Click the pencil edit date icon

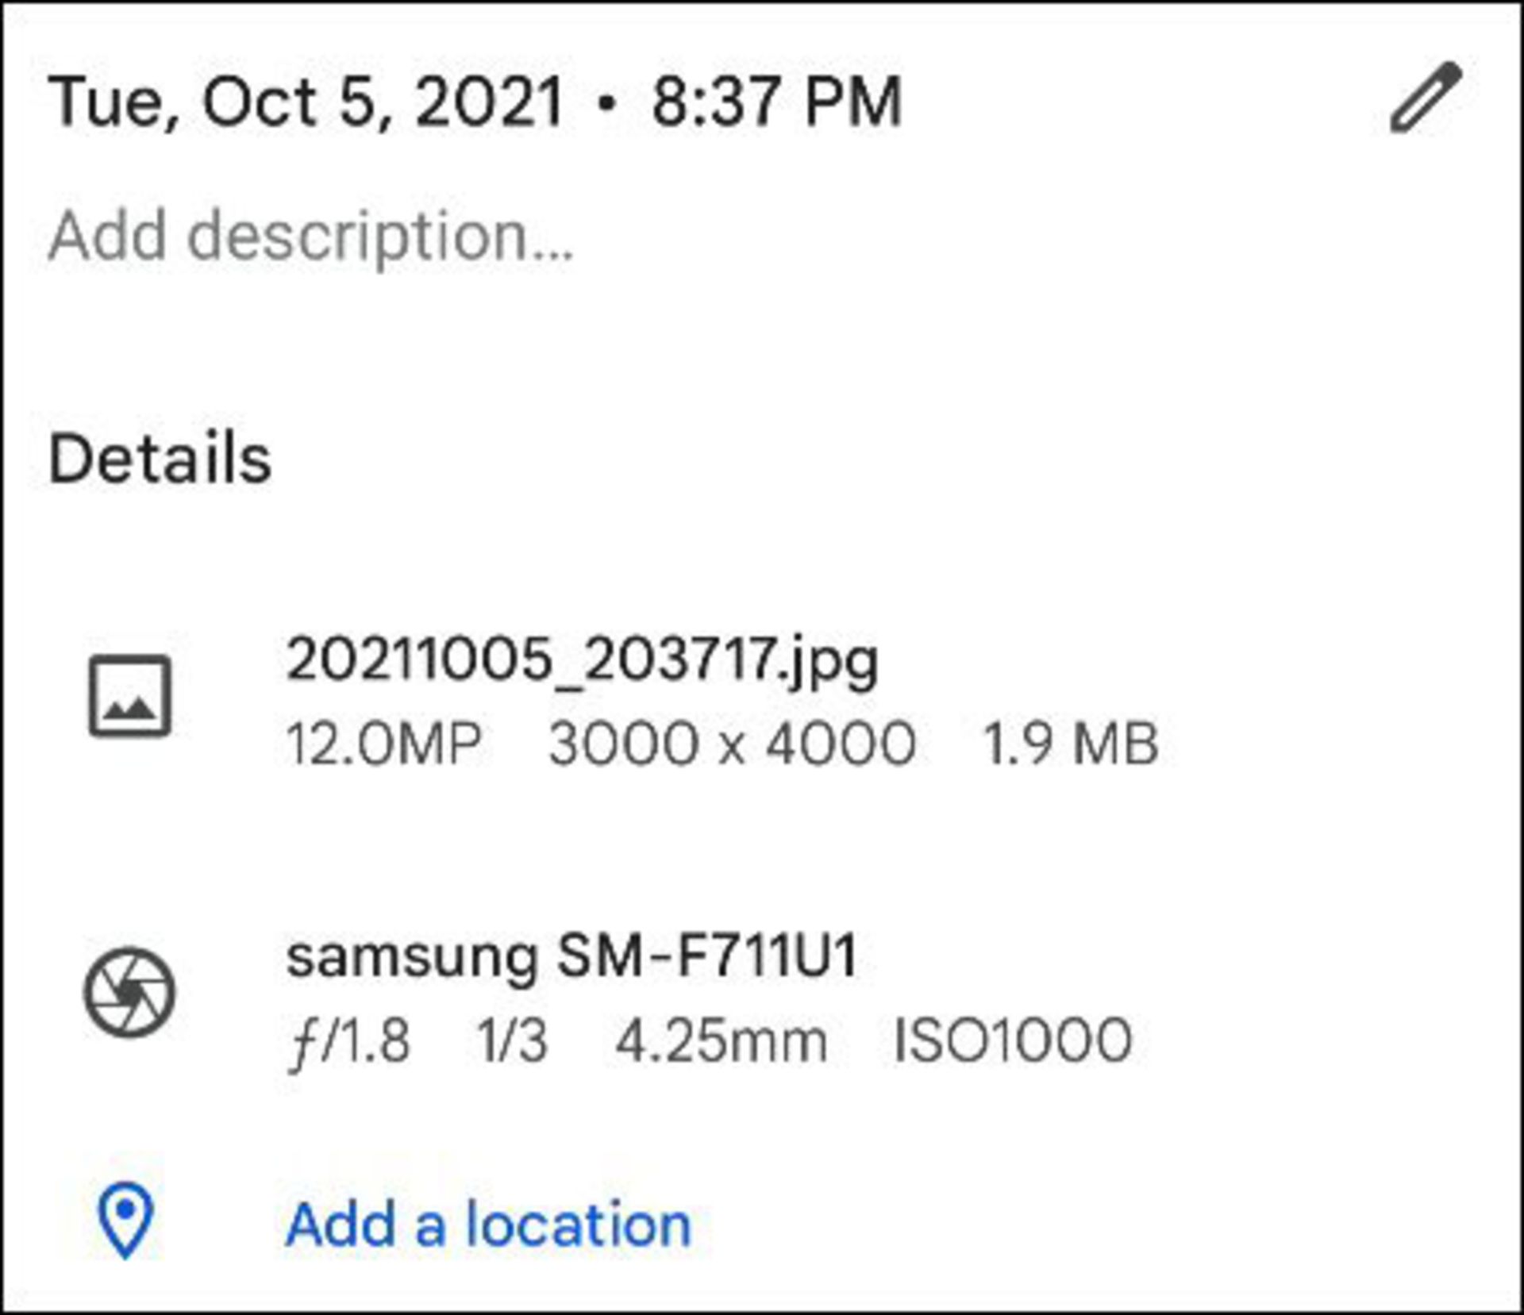(1426, 98)
